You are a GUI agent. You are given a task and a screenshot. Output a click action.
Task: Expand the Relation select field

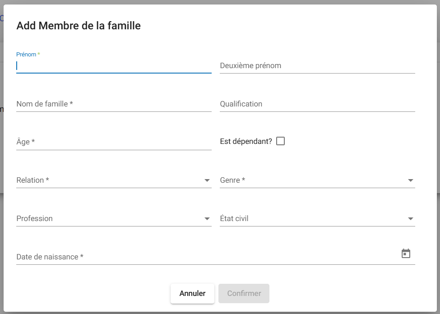pos(108,180)
